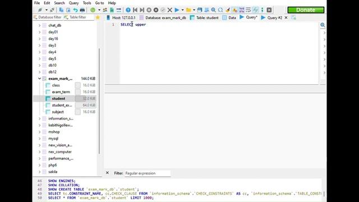The width and height of the screenshot is (359, 202).
Task: Select the class table
Action: pos(56,85)
